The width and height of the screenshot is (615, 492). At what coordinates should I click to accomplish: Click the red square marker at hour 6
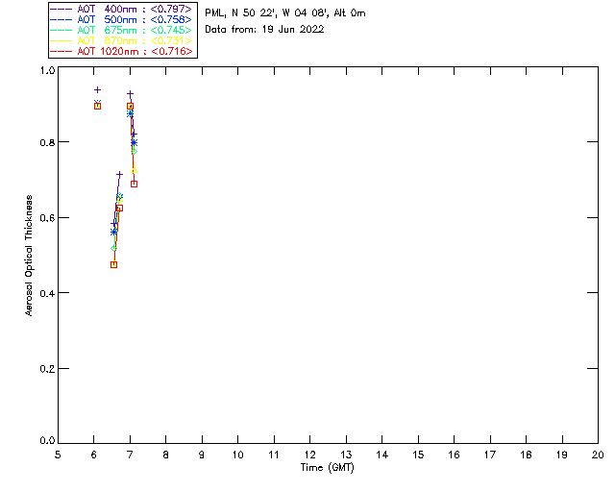[97, 106]
